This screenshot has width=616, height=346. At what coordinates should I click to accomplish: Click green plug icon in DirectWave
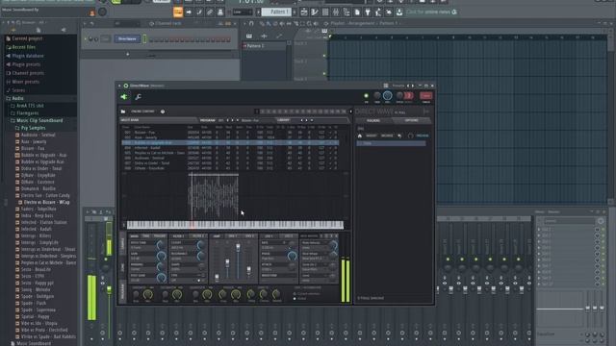(124, 97)
